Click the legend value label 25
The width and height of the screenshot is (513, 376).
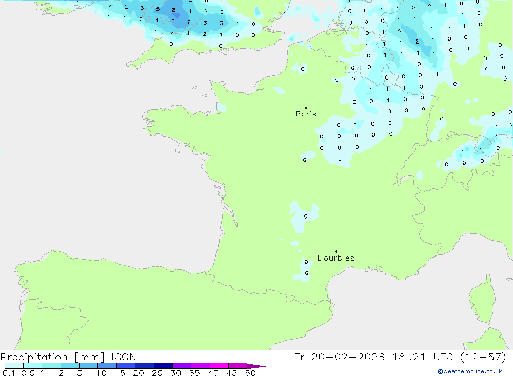[157, 373]
